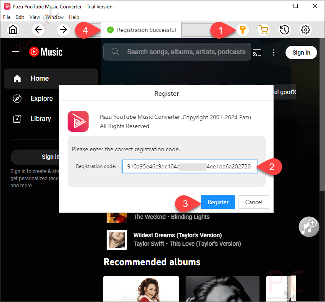Navigate back with the left arrow button

38,30
